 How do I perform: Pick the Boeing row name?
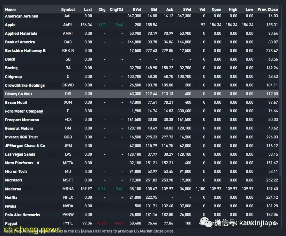point(11,68)
